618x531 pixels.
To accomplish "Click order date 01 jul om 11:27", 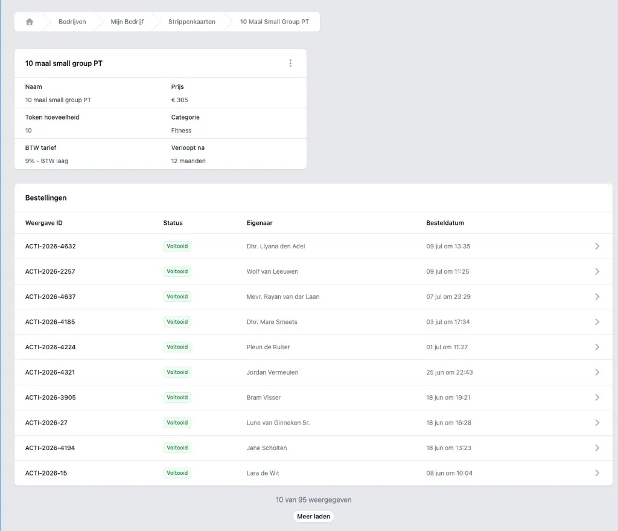I will [447, 347].
